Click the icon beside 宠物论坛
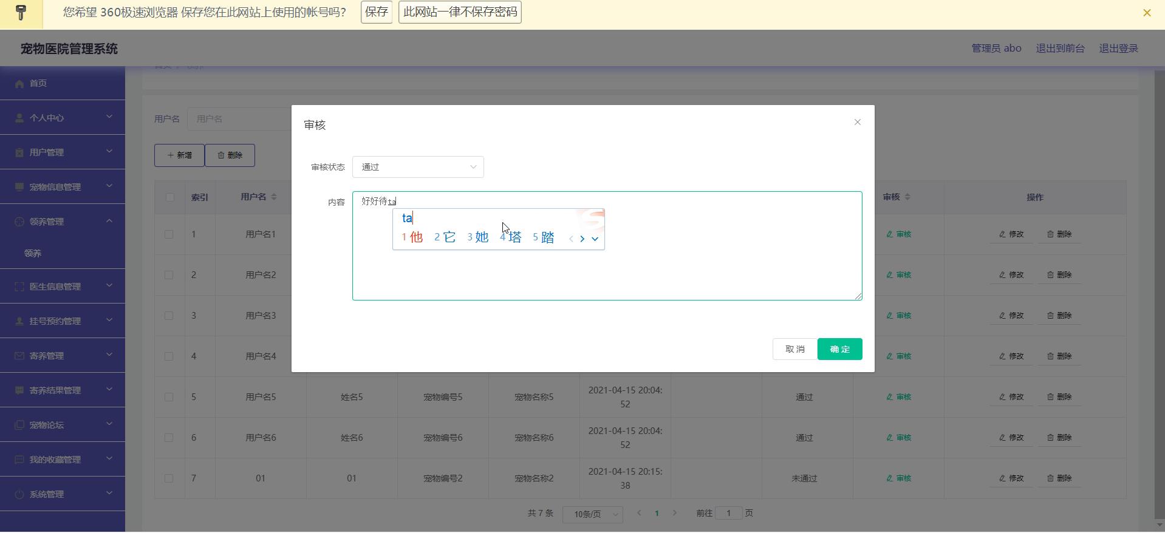The height and width of the screenshot is (533, 1165). click(x=19, y=425)
